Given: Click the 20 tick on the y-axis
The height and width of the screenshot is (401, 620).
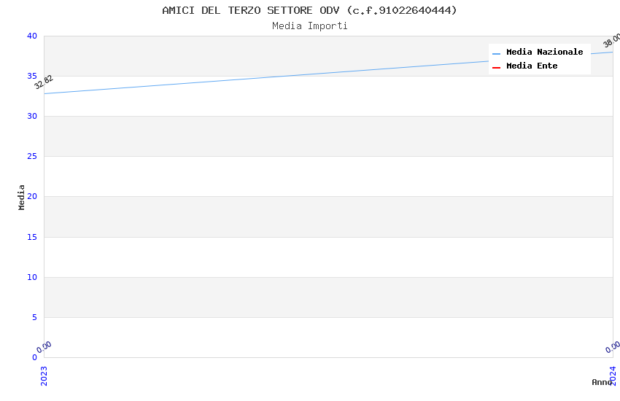Looking at the screenshot, I should 32,197.
